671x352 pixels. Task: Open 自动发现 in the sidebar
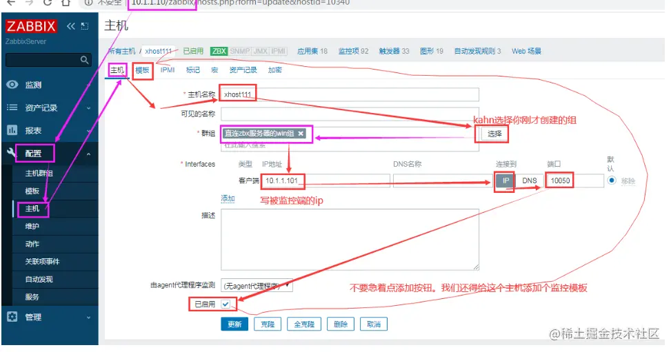coord(39,279)
